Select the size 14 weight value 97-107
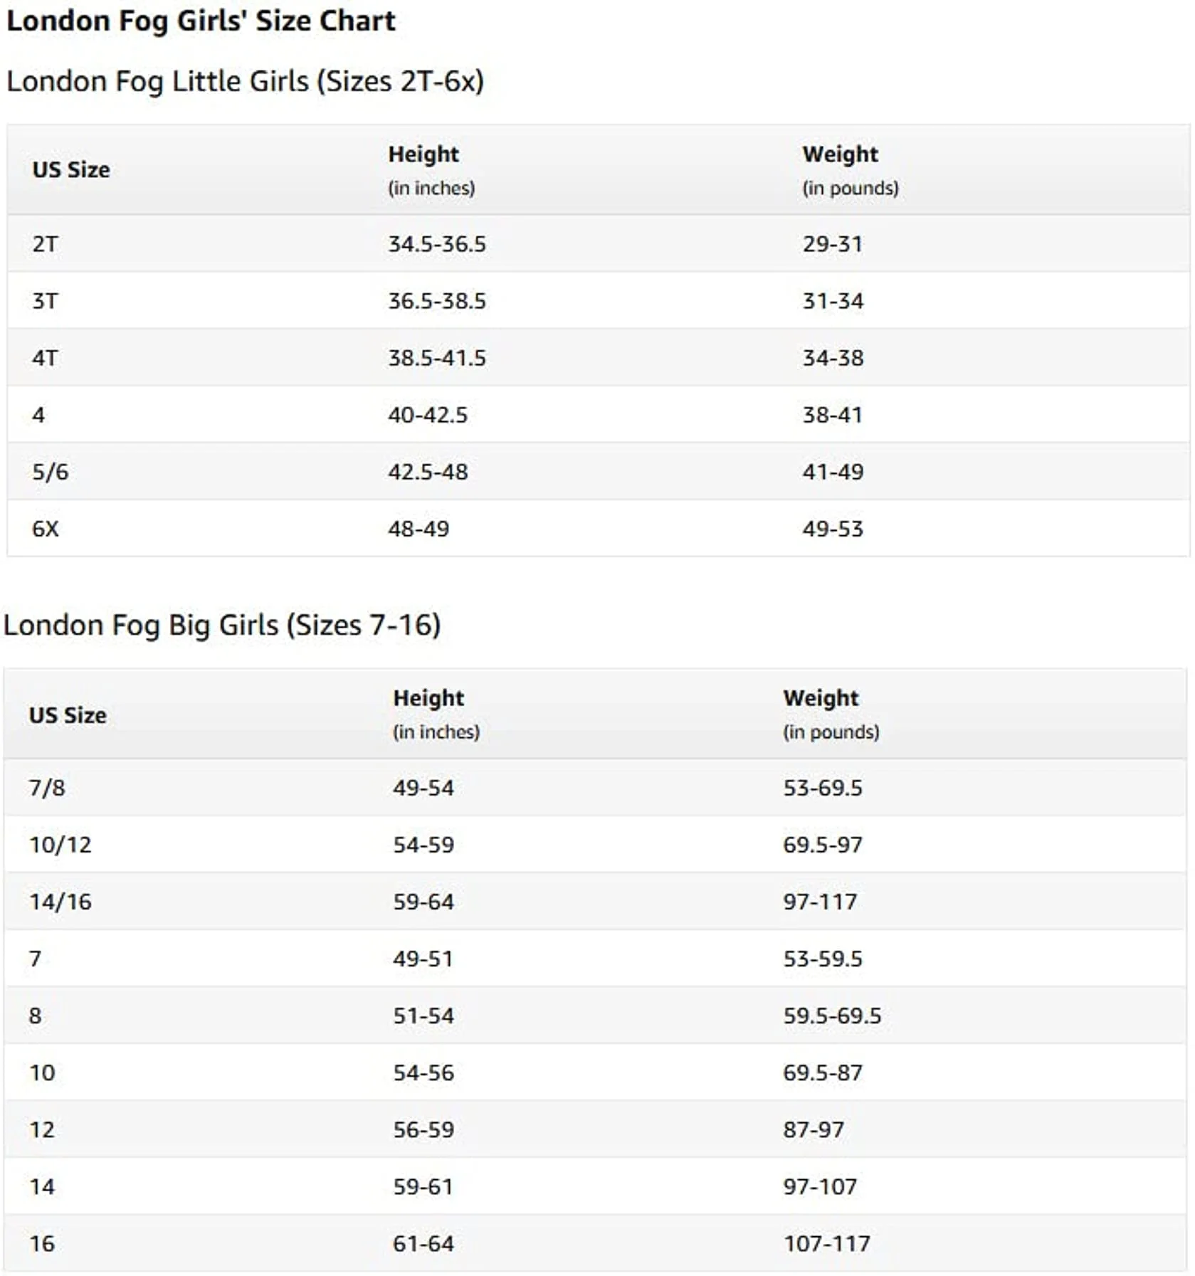 click(820, 1186)
